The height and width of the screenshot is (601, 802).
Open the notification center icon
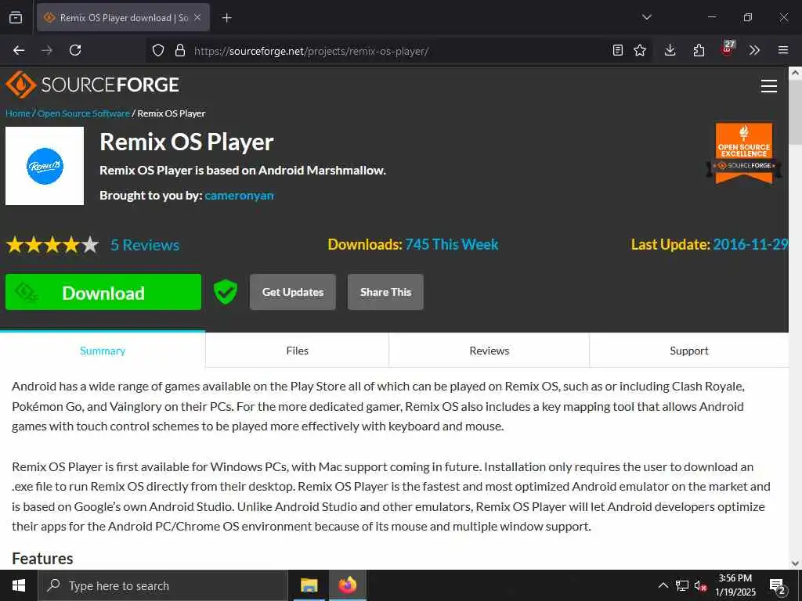(778, 585)
